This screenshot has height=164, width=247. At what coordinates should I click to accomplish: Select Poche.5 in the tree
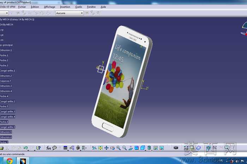click(4, 107)
